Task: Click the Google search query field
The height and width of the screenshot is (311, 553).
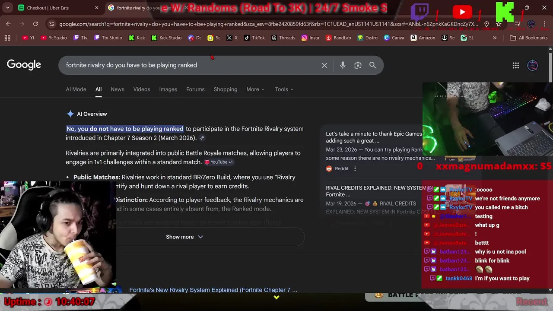Action: pos(190,65)
